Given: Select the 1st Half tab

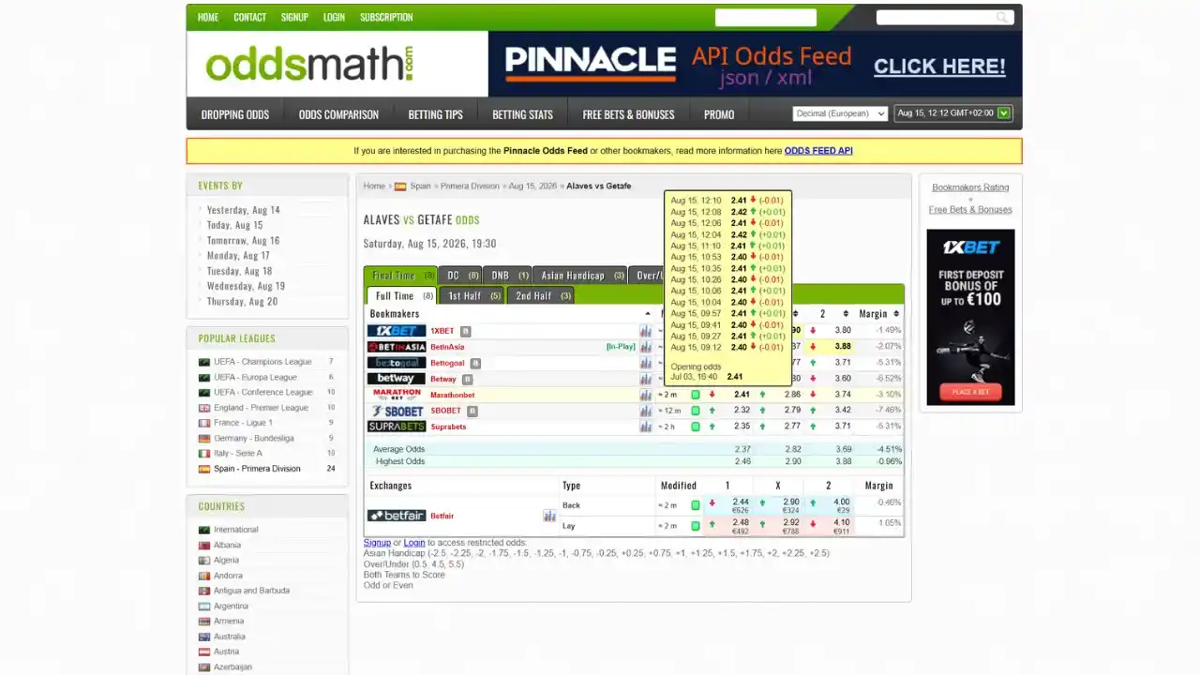Looking at the screenshot, I should tap(472, 296).
